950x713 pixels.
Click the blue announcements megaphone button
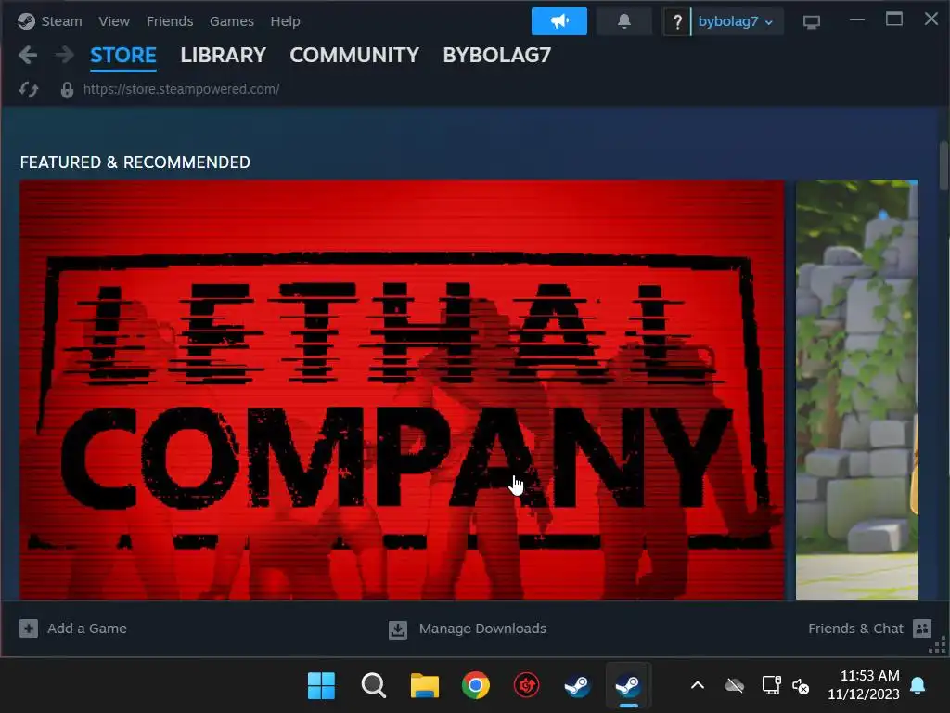(x=558, y=21)
